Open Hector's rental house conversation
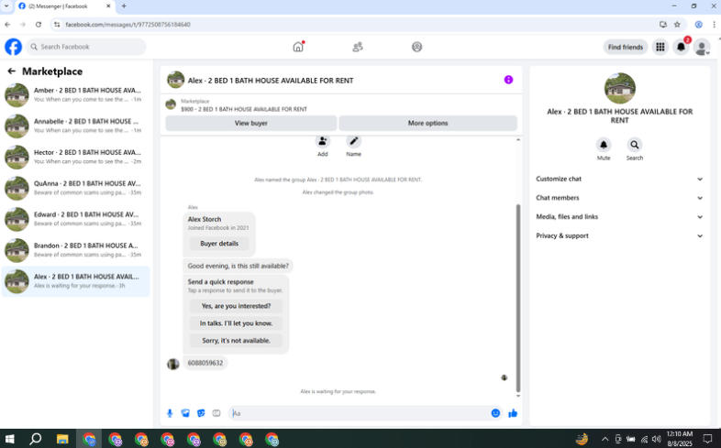Viewport: 721px width, 448px height. coord(76,157)
